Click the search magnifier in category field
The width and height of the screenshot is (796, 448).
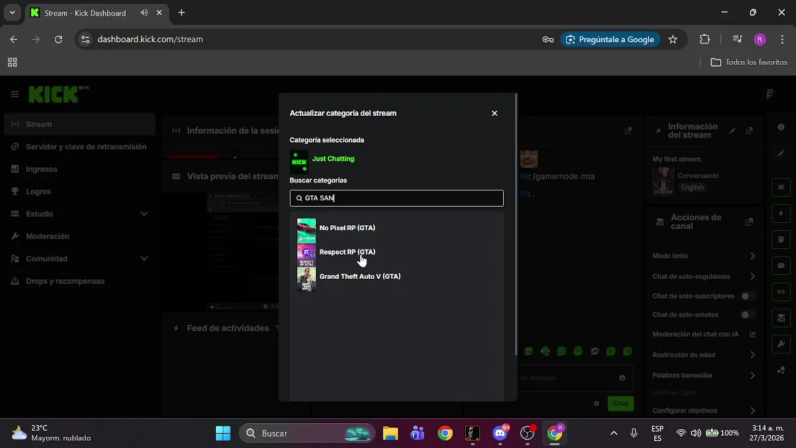tap(299, 198)
